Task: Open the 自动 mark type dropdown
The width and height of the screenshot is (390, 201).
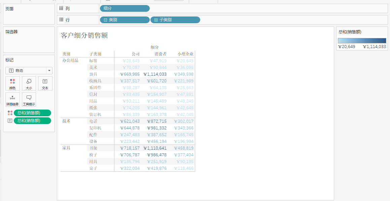Action: [x=49, y=71]
